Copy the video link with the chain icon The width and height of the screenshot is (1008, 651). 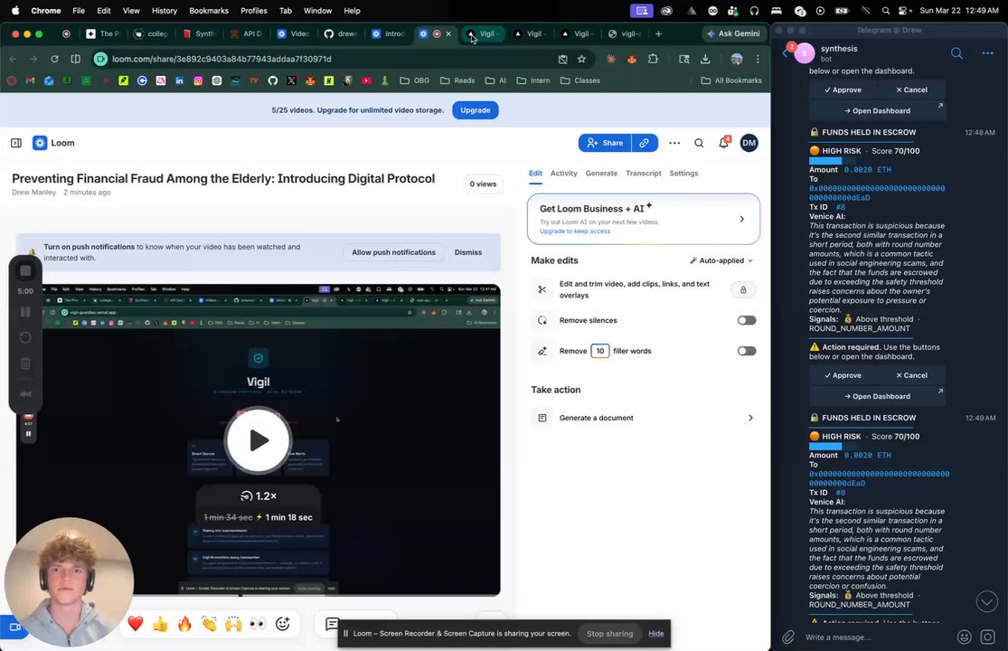point(645,143)
